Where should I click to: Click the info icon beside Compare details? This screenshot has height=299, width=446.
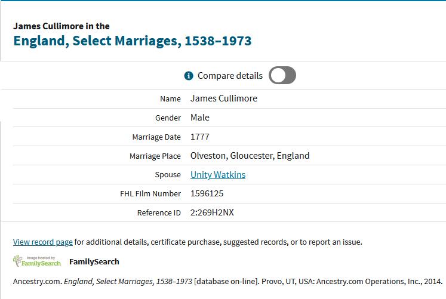[189, 76]
